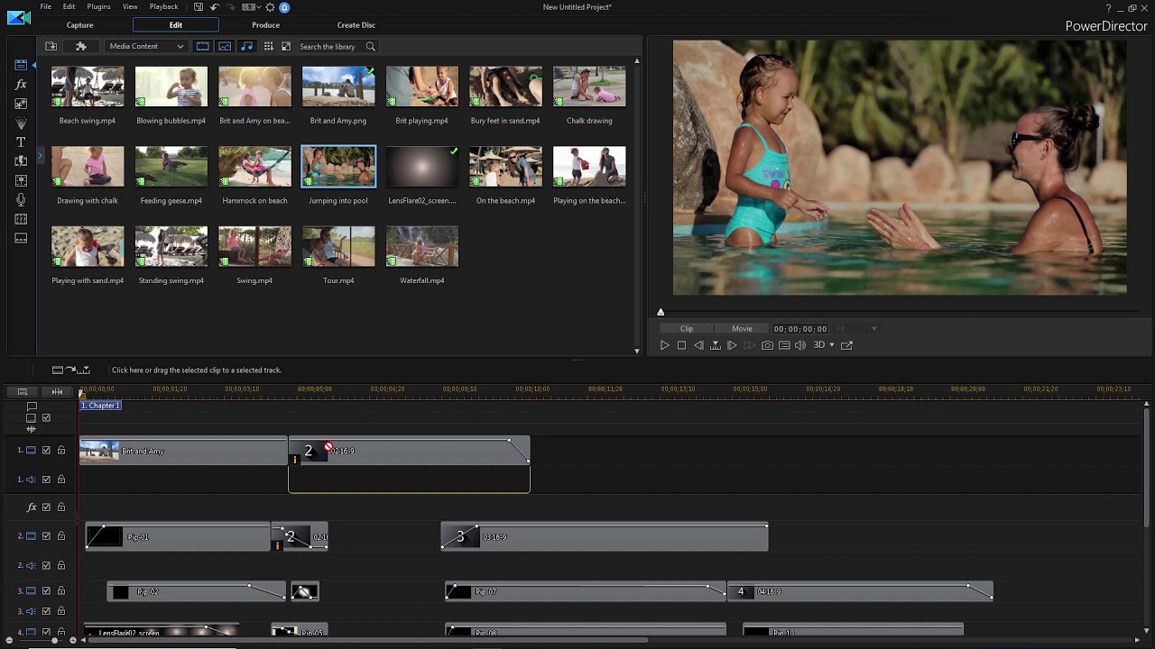This screenshot has height=649, width=1155.
Task: Play the preview
Action: pyautogui.click(x=665, y=345)
